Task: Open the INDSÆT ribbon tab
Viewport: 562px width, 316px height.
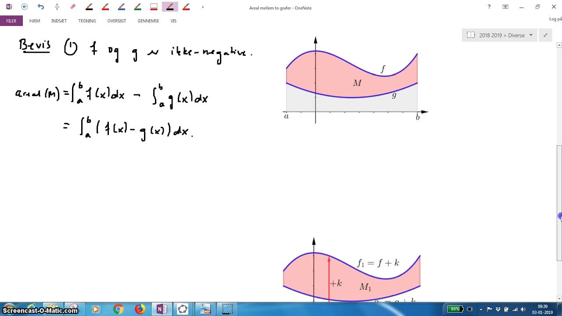Action: (x=59, y=21)
